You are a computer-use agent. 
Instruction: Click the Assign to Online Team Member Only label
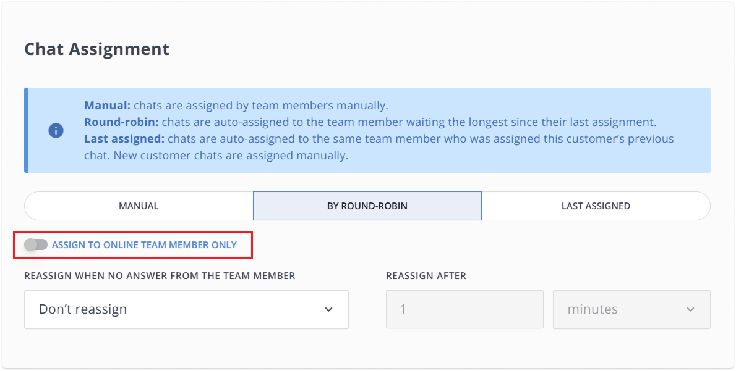145,244
